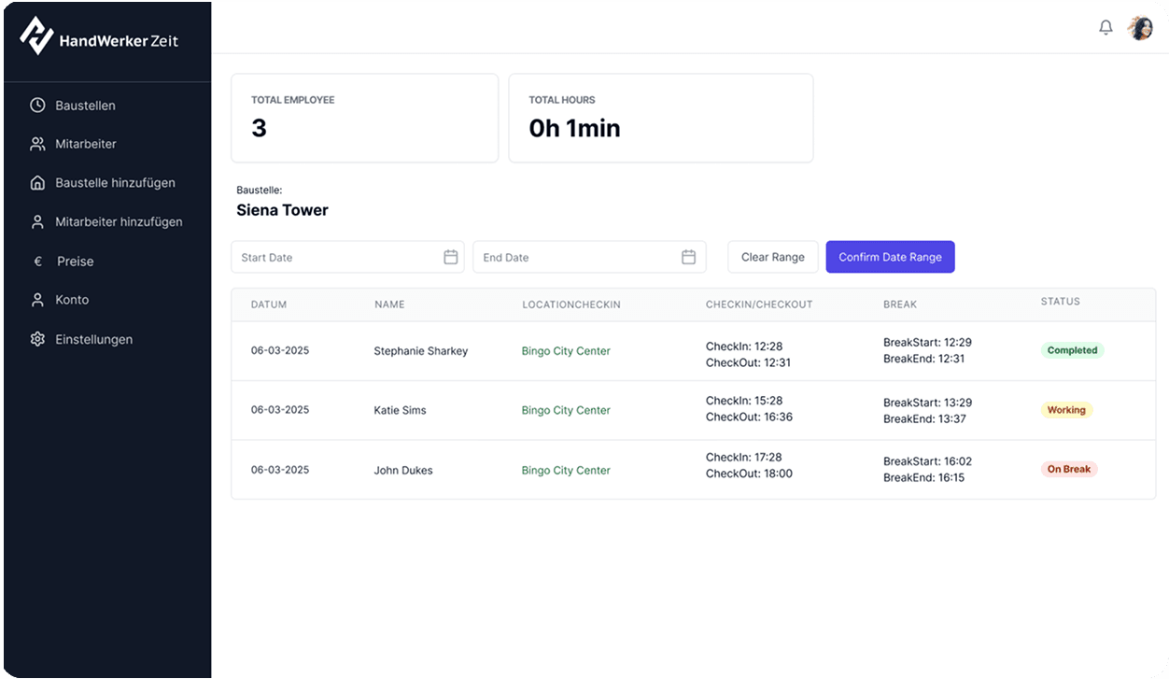Open Start Date calendar picker icon
Screen dimensions: 1169x679
click(x=450, y=257)
